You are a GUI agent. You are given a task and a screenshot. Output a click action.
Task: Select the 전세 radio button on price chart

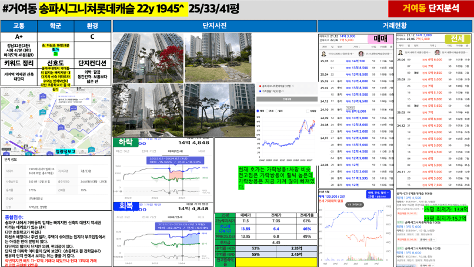point(267,111)
